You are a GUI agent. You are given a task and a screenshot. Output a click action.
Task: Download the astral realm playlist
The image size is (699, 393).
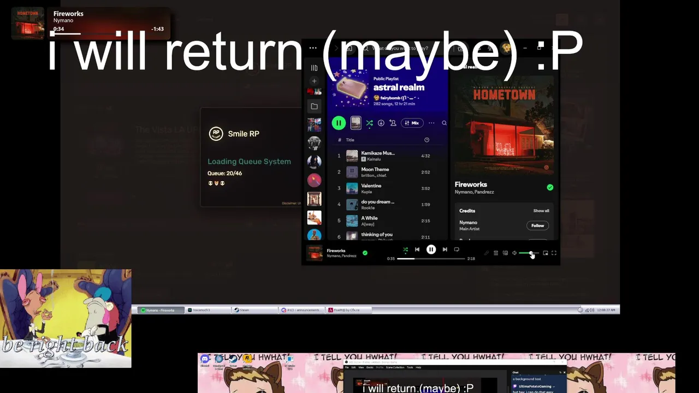[x=381, y=123]
